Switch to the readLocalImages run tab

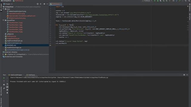point(16,75)
